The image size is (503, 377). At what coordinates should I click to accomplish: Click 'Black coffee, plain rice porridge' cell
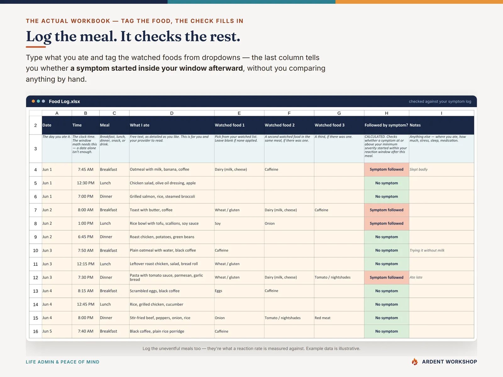point(172,331)
